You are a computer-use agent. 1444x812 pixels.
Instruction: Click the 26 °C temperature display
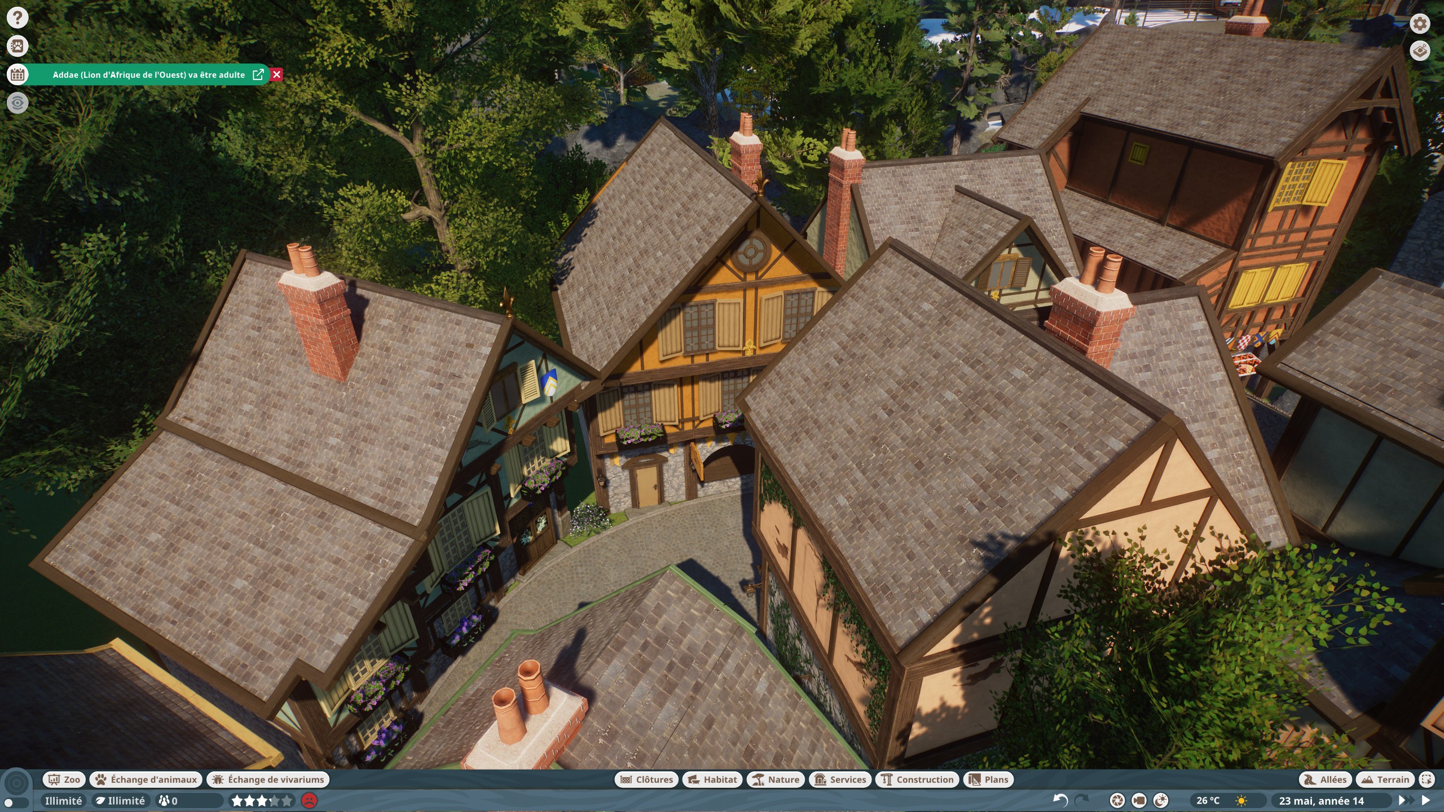[1208, 801]
